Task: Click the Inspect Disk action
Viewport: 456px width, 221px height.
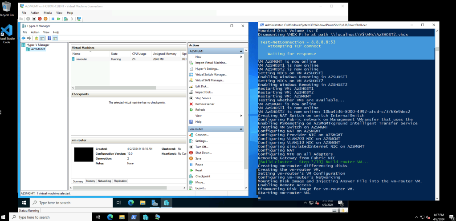Action: click(204, 92)
